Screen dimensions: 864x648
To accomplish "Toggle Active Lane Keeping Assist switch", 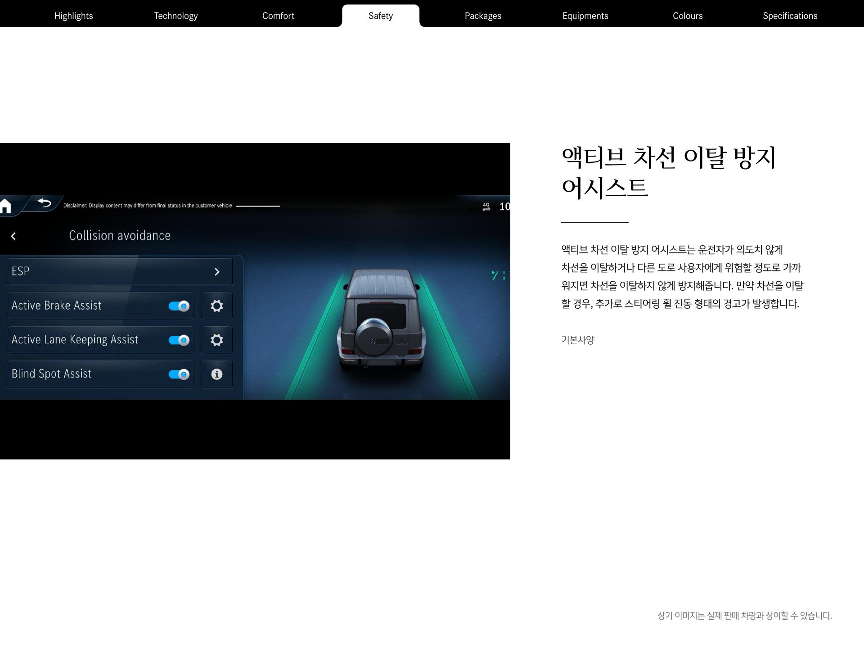I will 179,340.
